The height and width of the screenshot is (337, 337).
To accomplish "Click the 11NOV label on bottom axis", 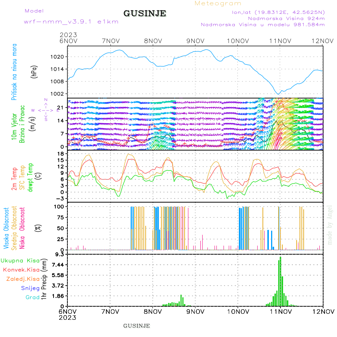I will click(x=280, y=312).
